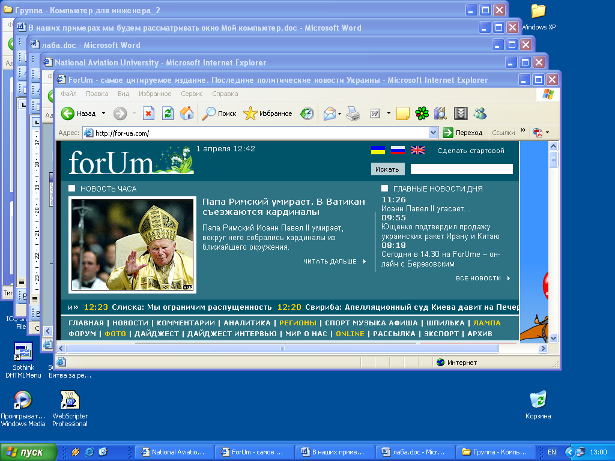Click the Forward arrow icon in Internet Explorer

[x=120, y=113]
